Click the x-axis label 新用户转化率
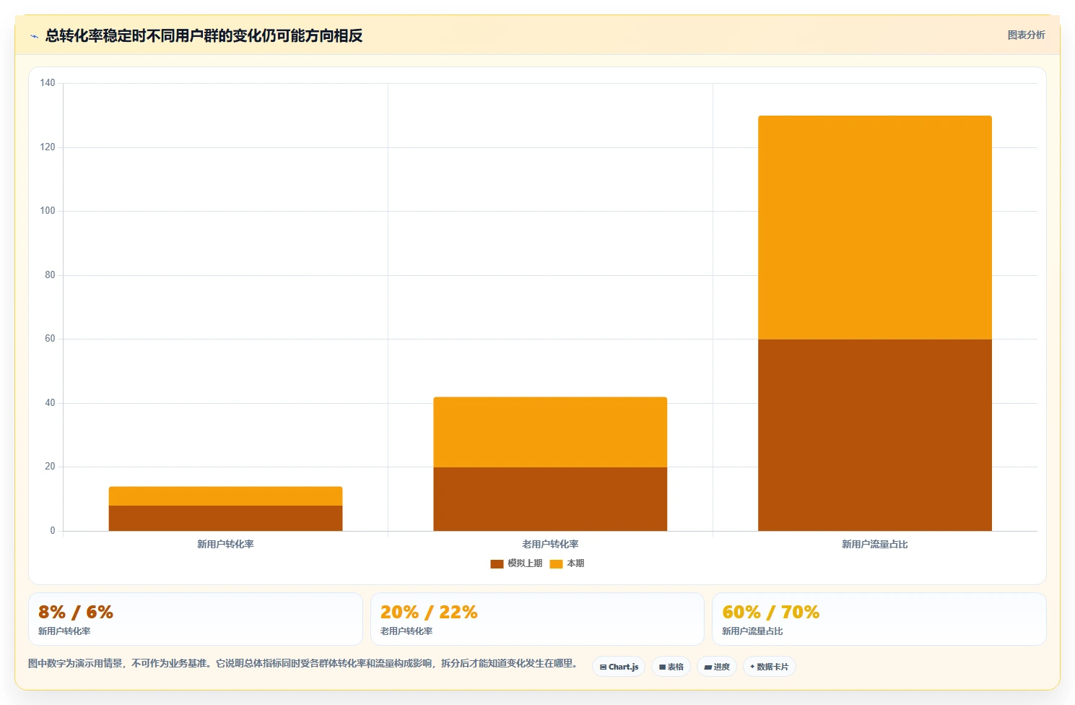 (x=225, y=544)
